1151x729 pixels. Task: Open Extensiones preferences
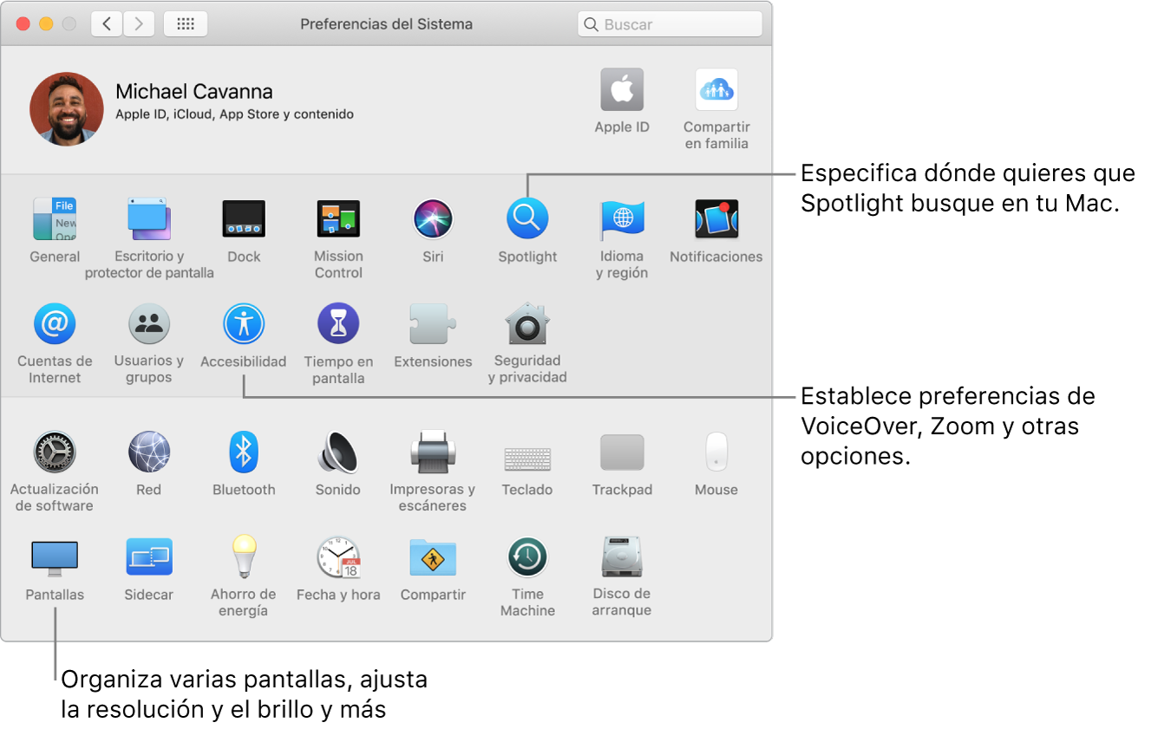(x=433, y=324)
